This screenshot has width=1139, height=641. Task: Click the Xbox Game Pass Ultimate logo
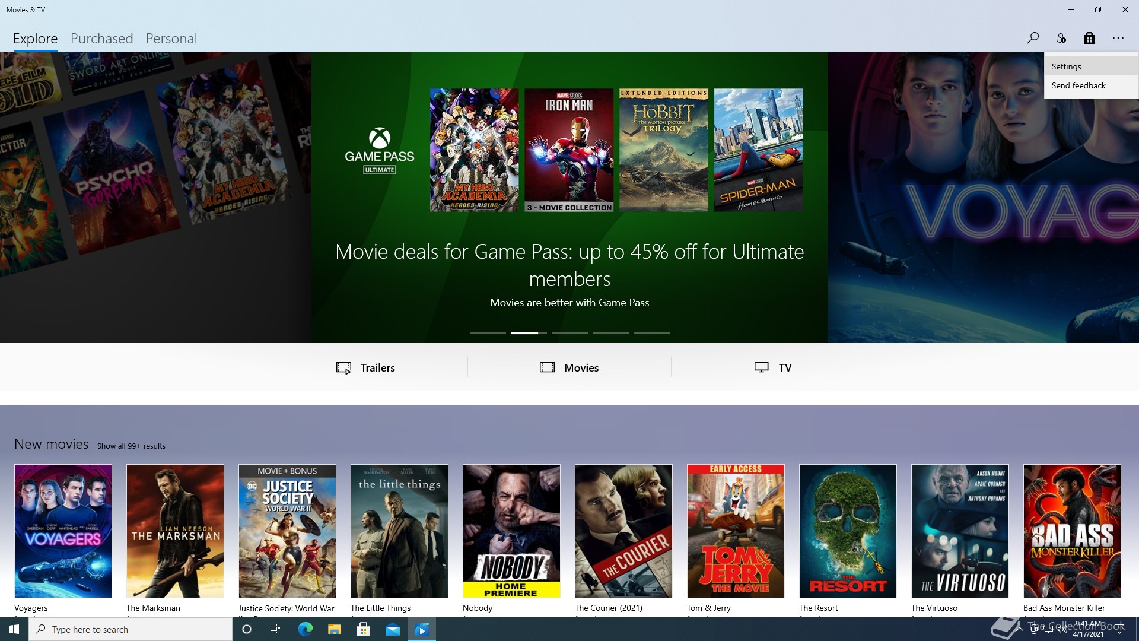(380, 151)
